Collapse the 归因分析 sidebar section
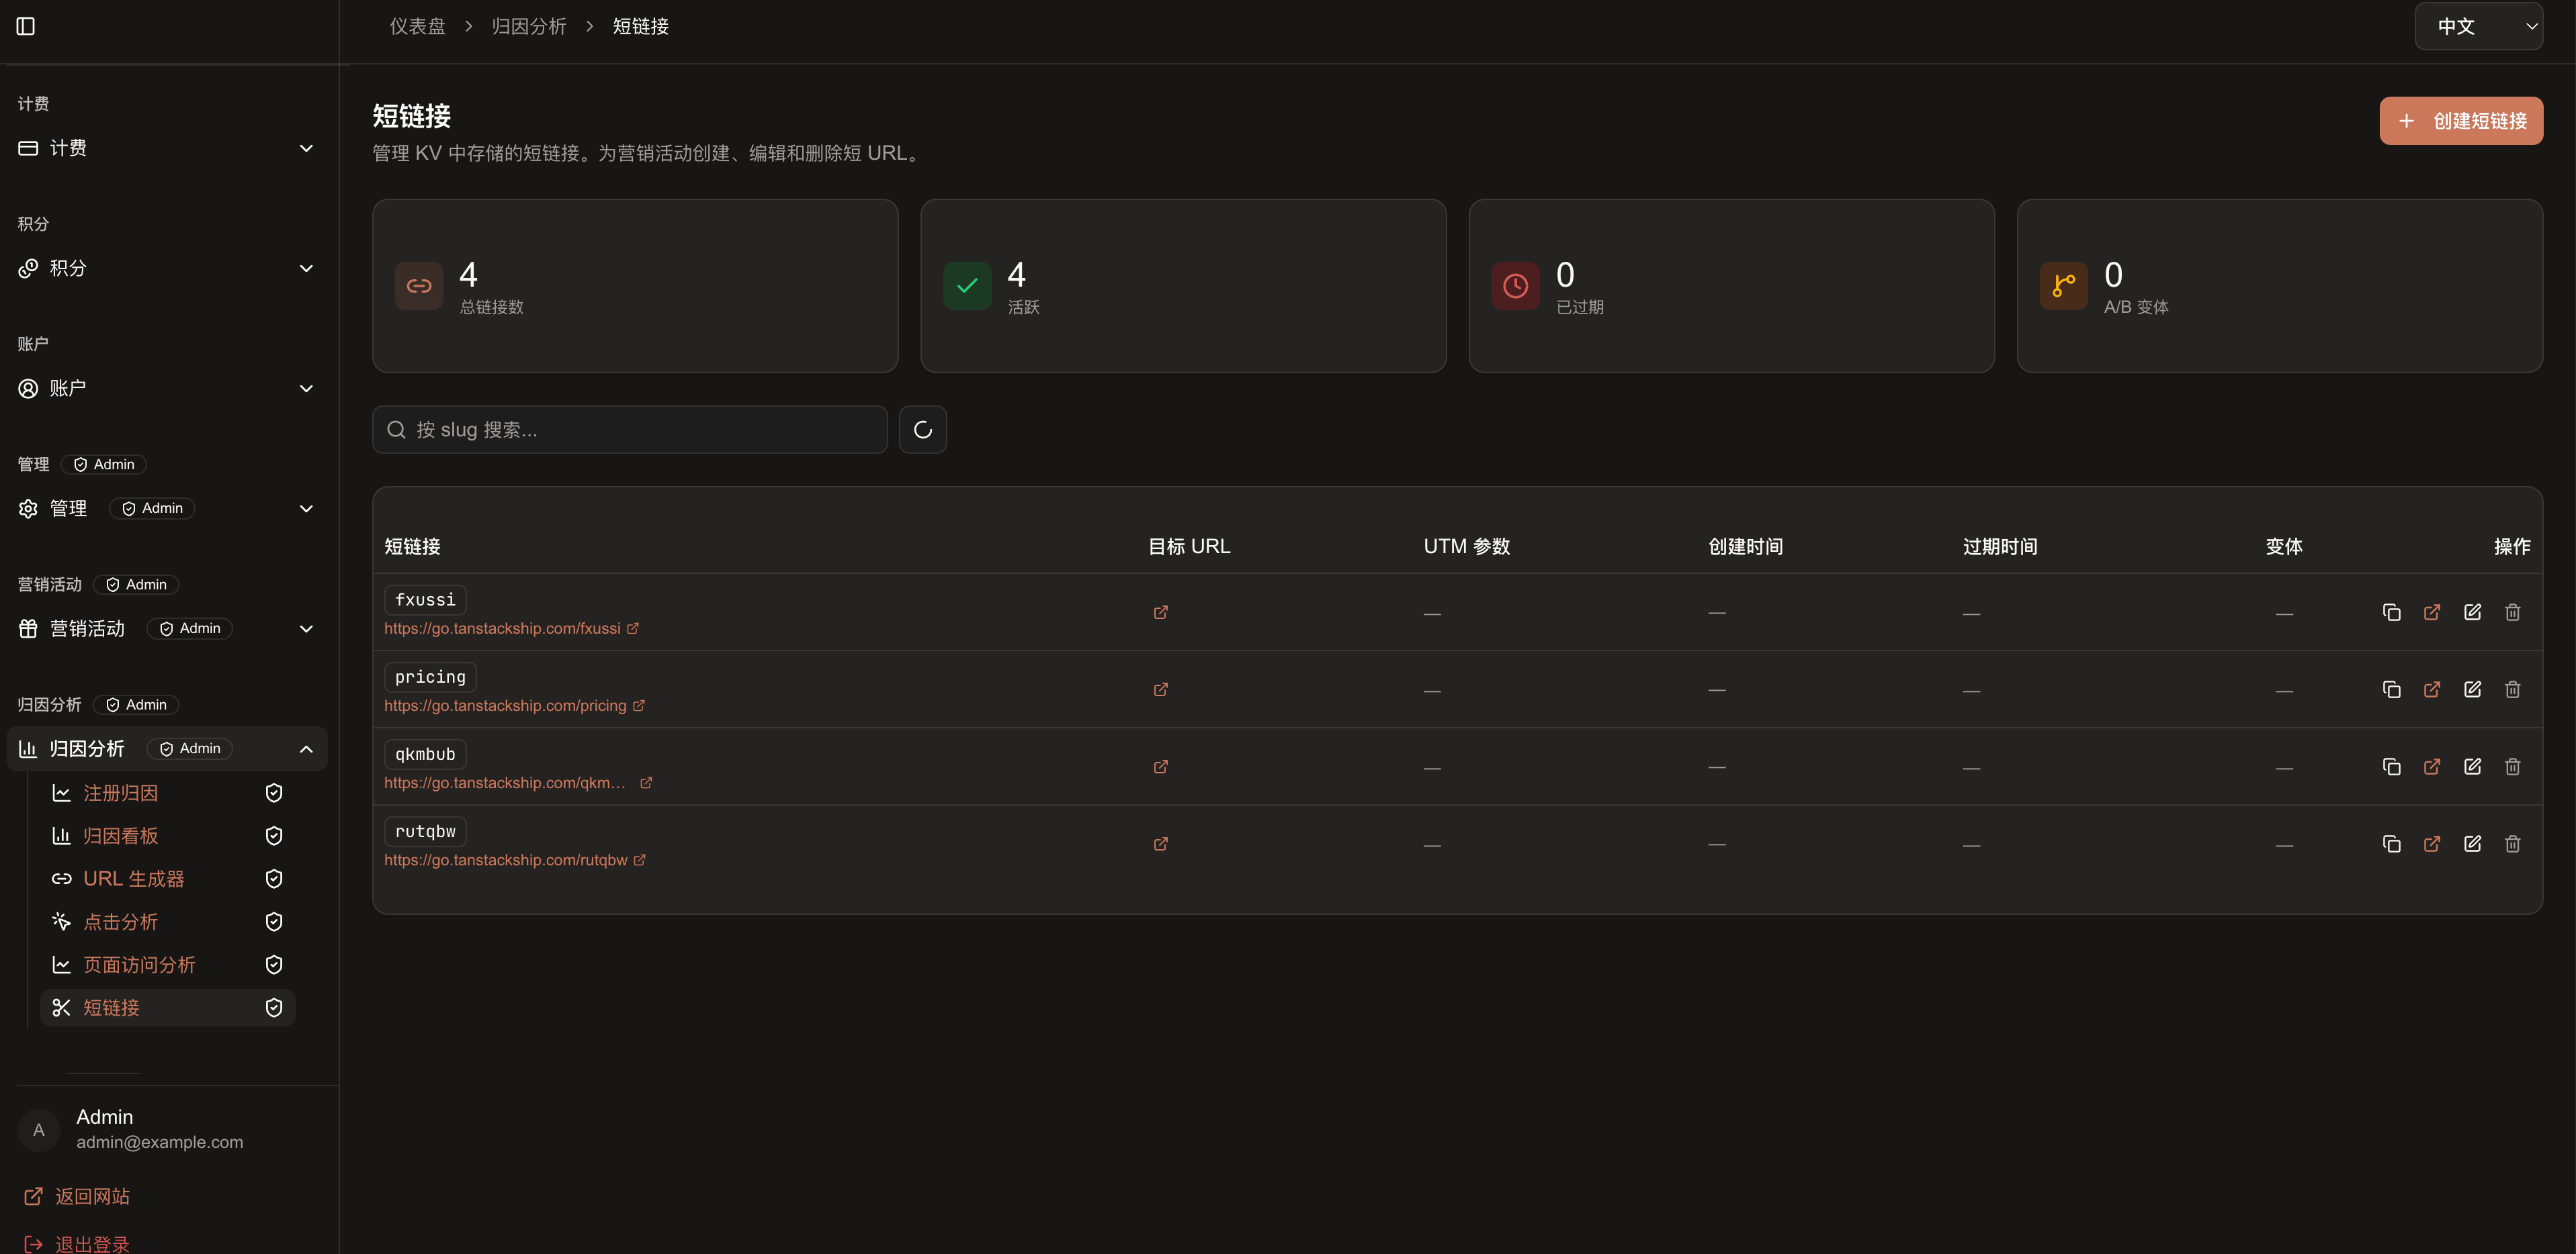Viewport: 2576px width, 1254px height. pyautogui.click(x=166, y=749)
